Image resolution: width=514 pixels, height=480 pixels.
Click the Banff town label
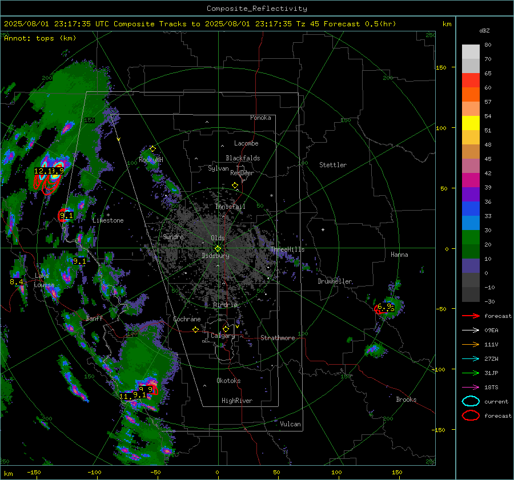coord(94,318)
